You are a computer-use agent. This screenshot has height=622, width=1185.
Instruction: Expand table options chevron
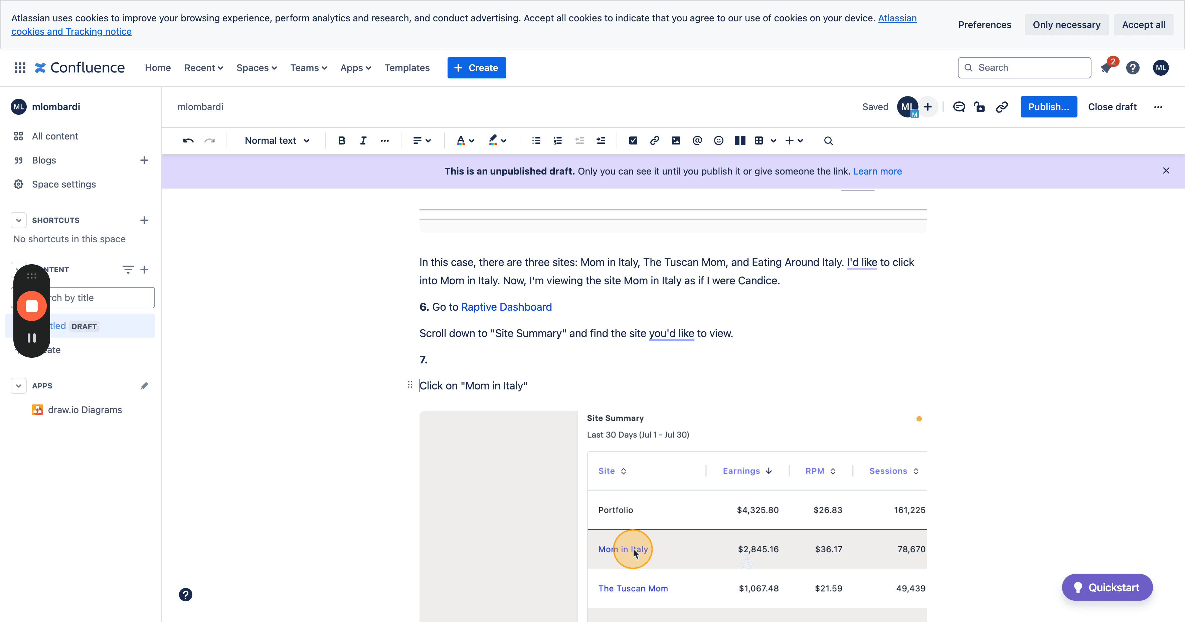(773, 141)
